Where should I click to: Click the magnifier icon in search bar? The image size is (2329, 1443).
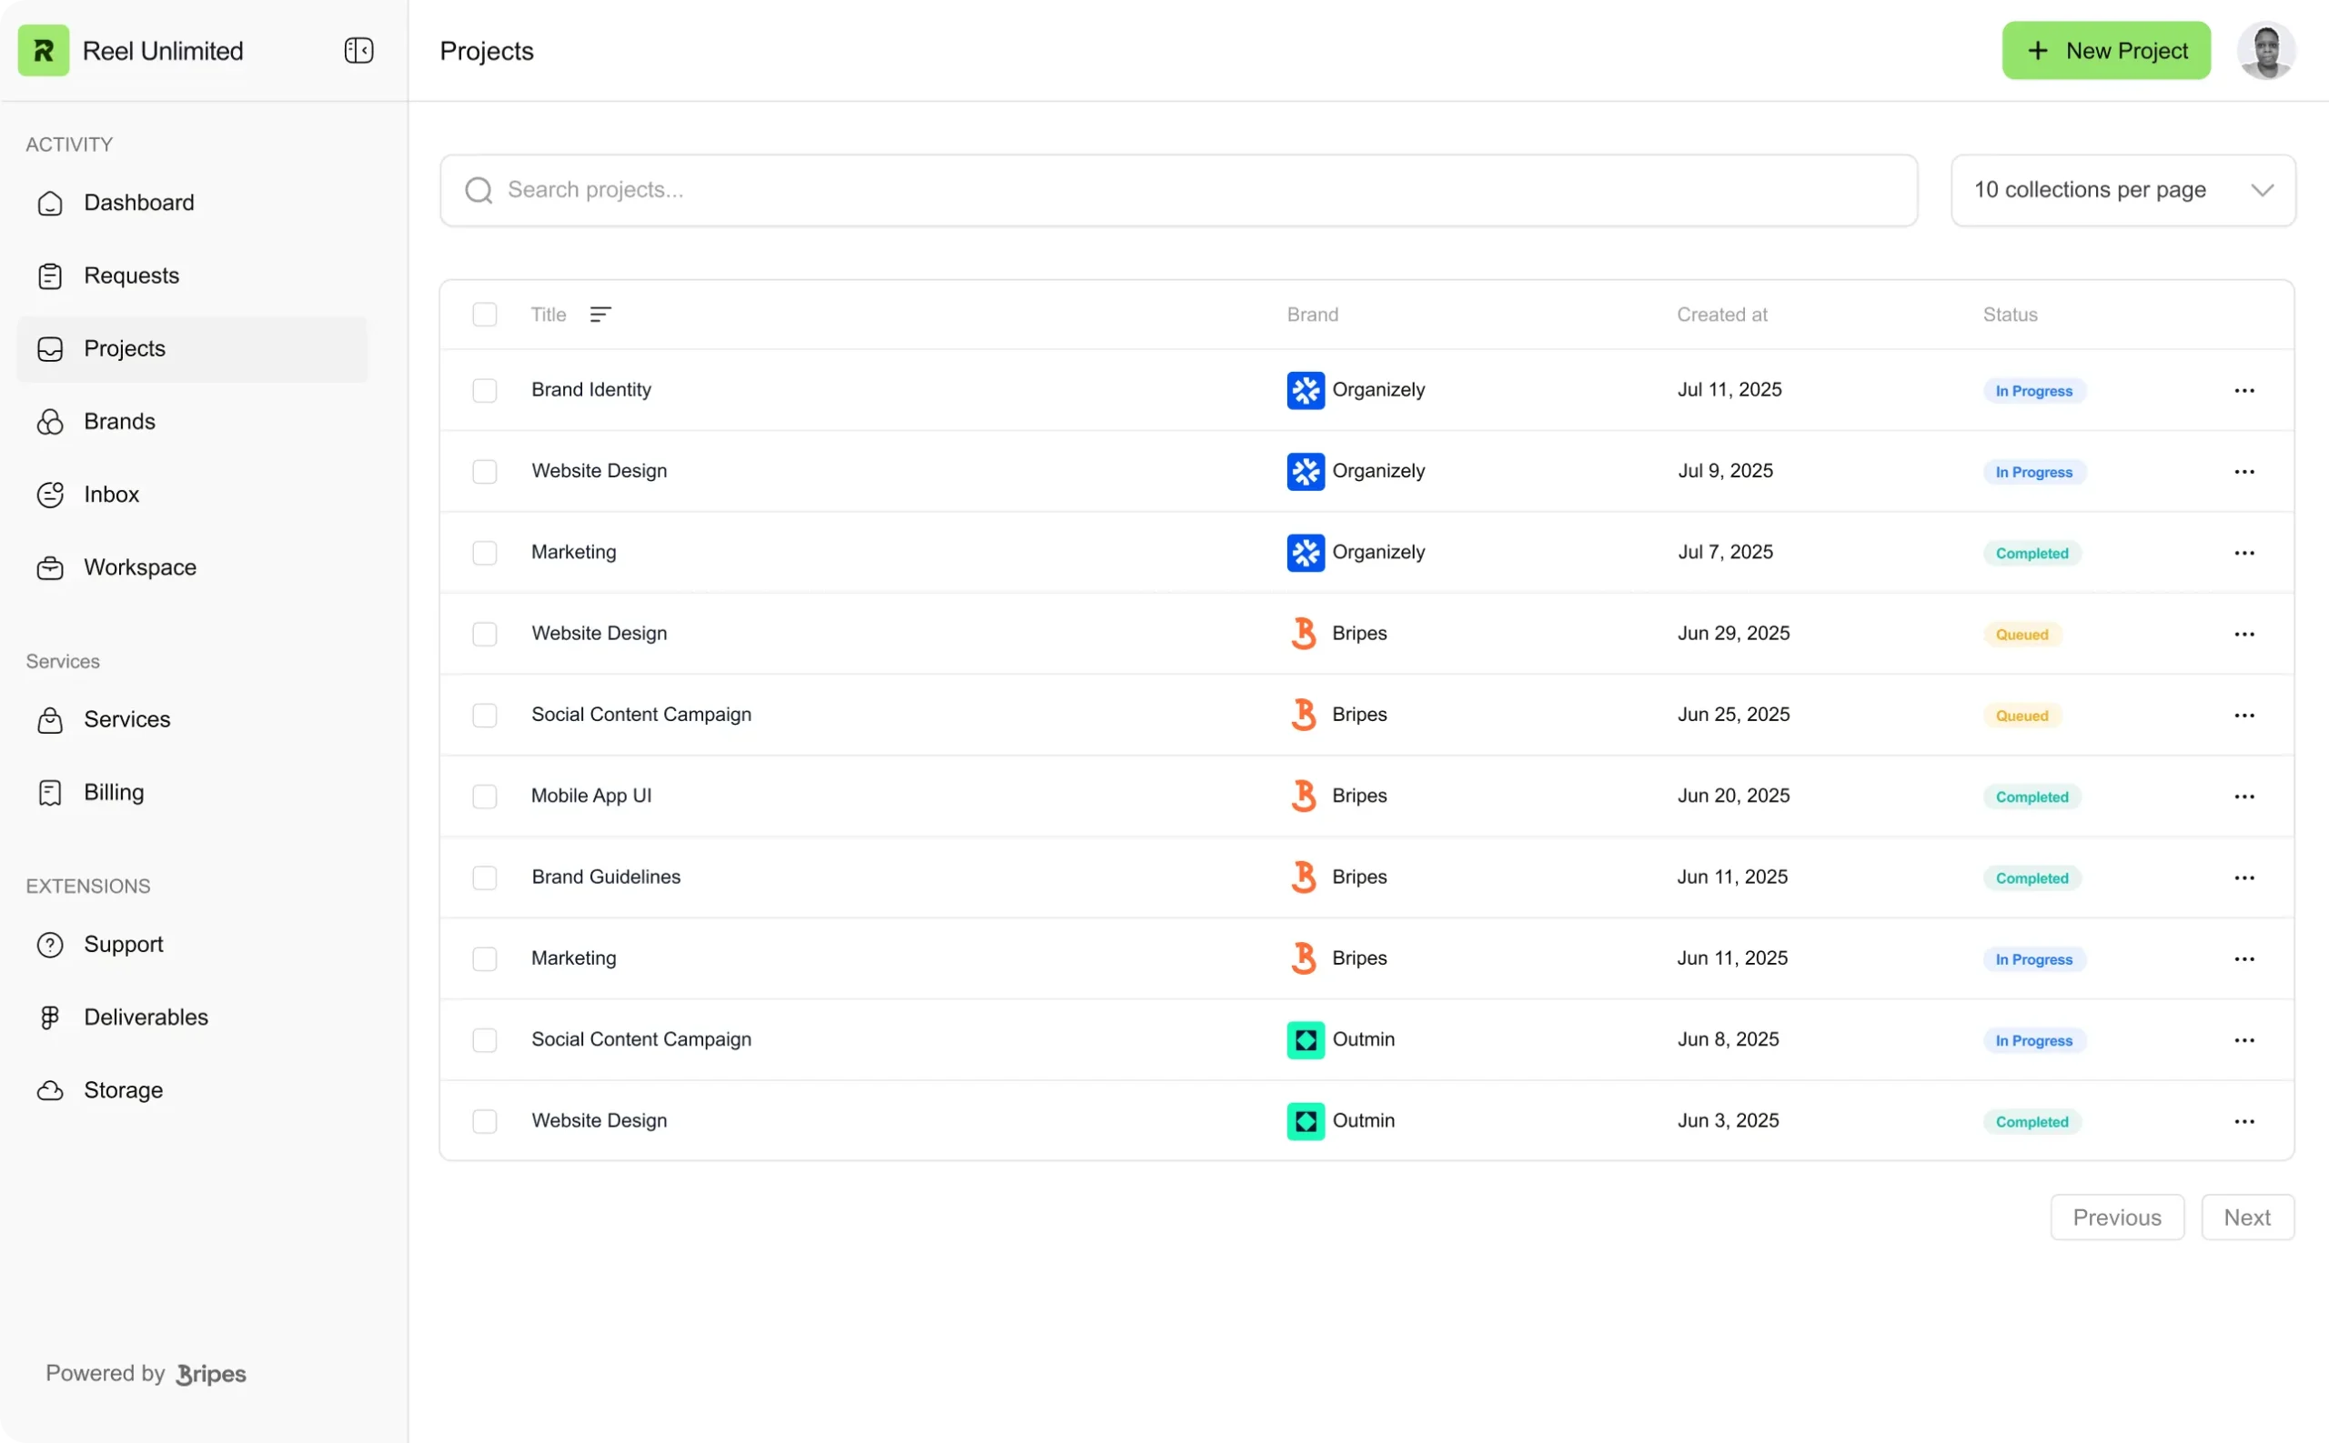coord(479,190)
